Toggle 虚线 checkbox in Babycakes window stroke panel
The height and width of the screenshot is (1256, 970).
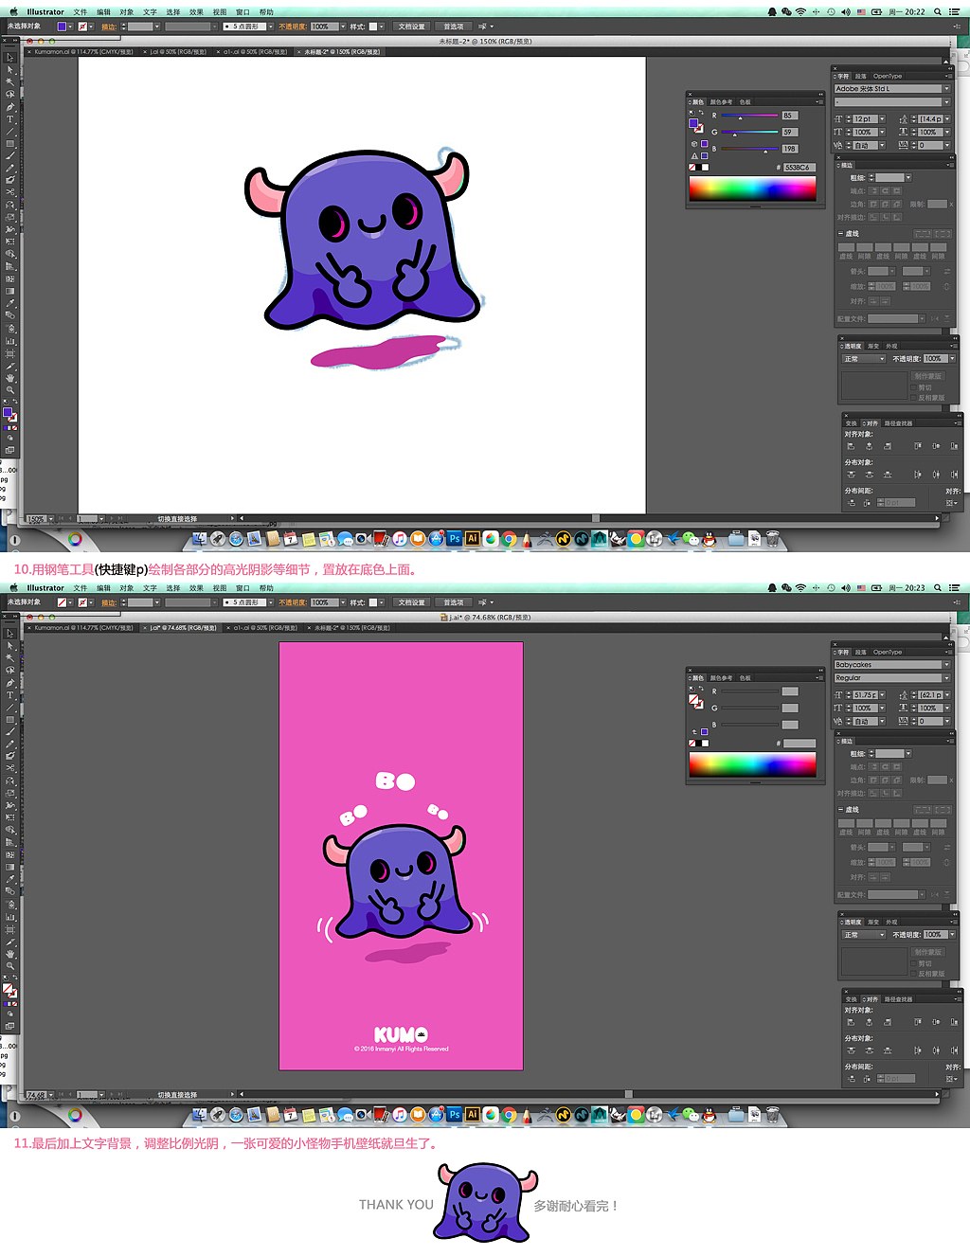coord(840,810)
